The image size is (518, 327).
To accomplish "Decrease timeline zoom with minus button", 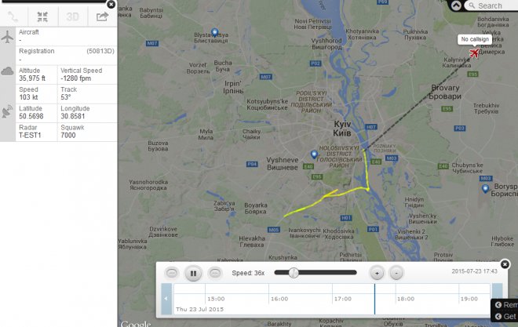I will [x=396, y=273].
